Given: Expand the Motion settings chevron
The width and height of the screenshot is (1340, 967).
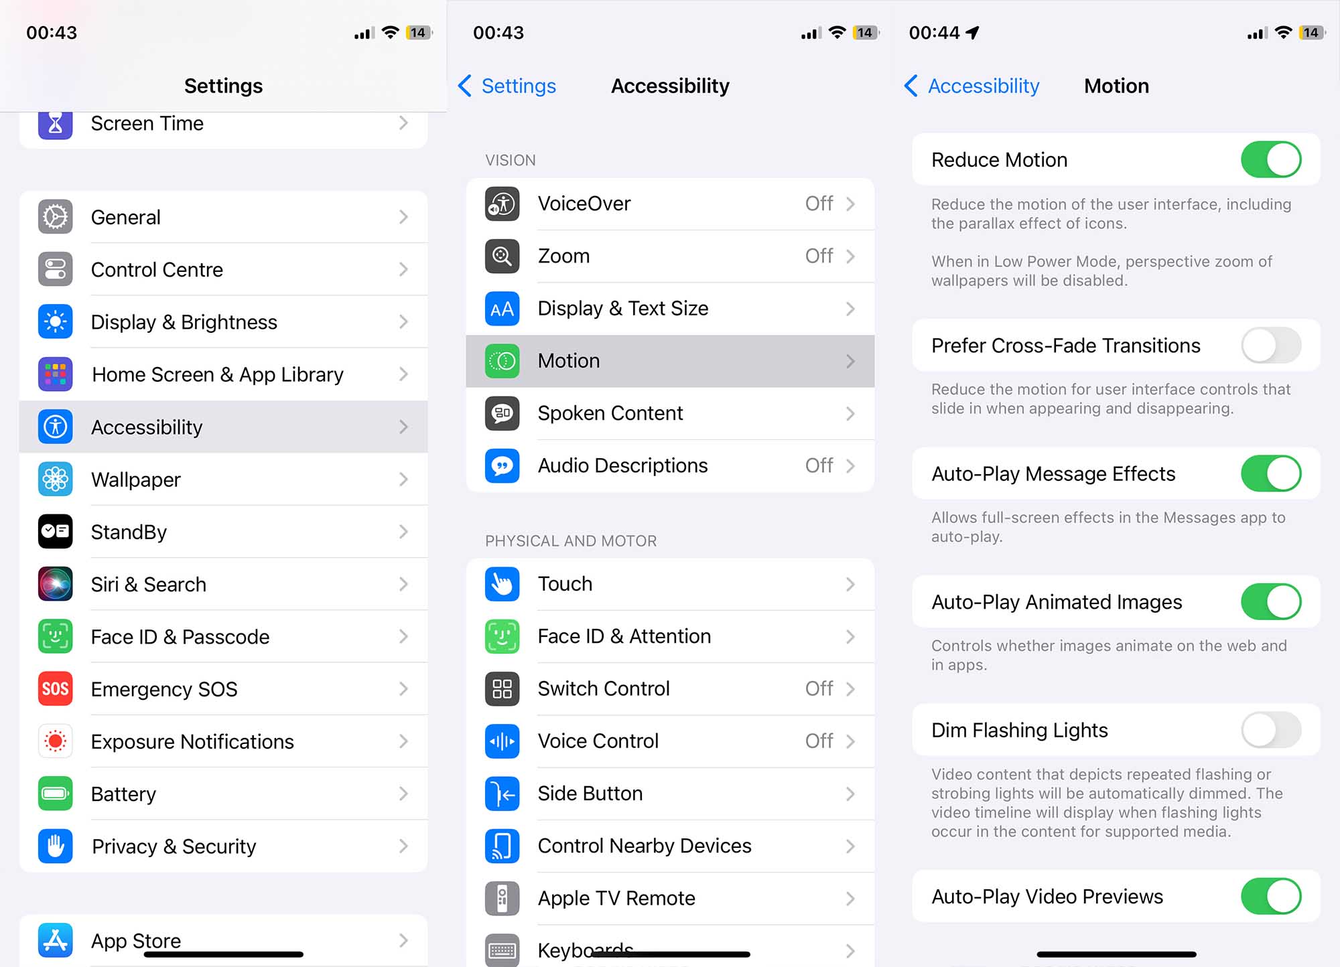Looking at the screenshot, I should pos(852,361).
